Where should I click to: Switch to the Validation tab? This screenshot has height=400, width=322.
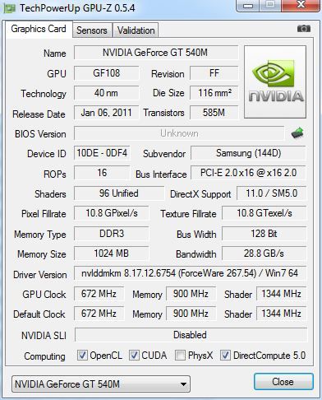136,30
